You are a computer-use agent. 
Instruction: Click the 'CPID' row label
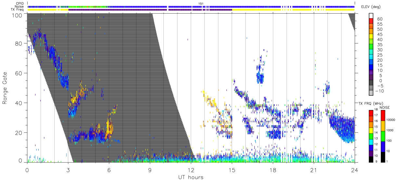20,3
